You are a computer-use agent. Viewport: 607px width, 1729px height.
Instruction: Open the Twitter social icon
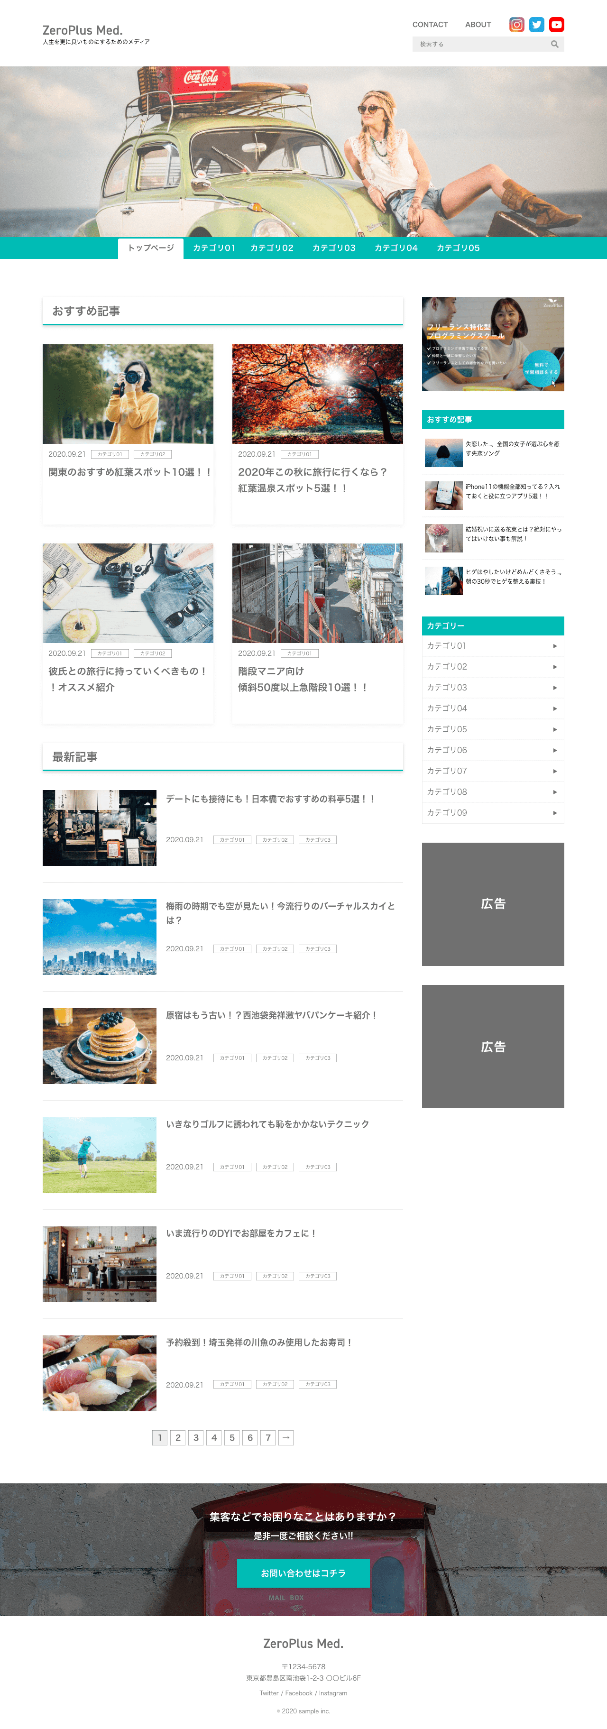pyautogui.click(x=536, y=25)
